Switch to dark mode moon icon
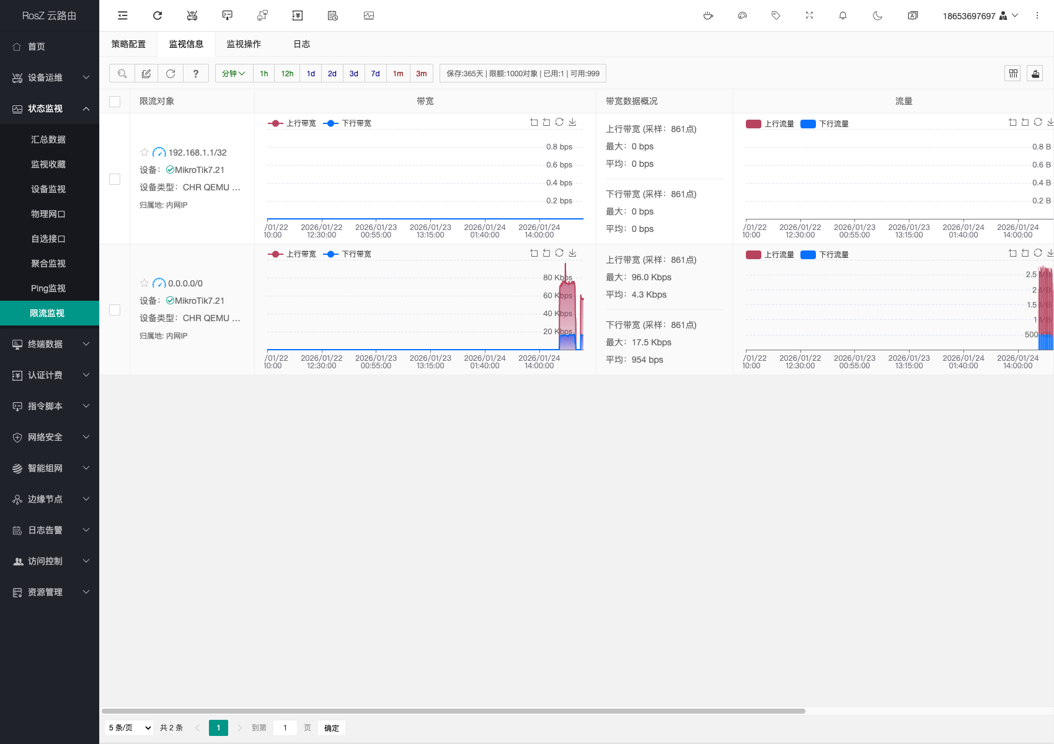The height and width of the screenshot is (744, 1054). 877,15
